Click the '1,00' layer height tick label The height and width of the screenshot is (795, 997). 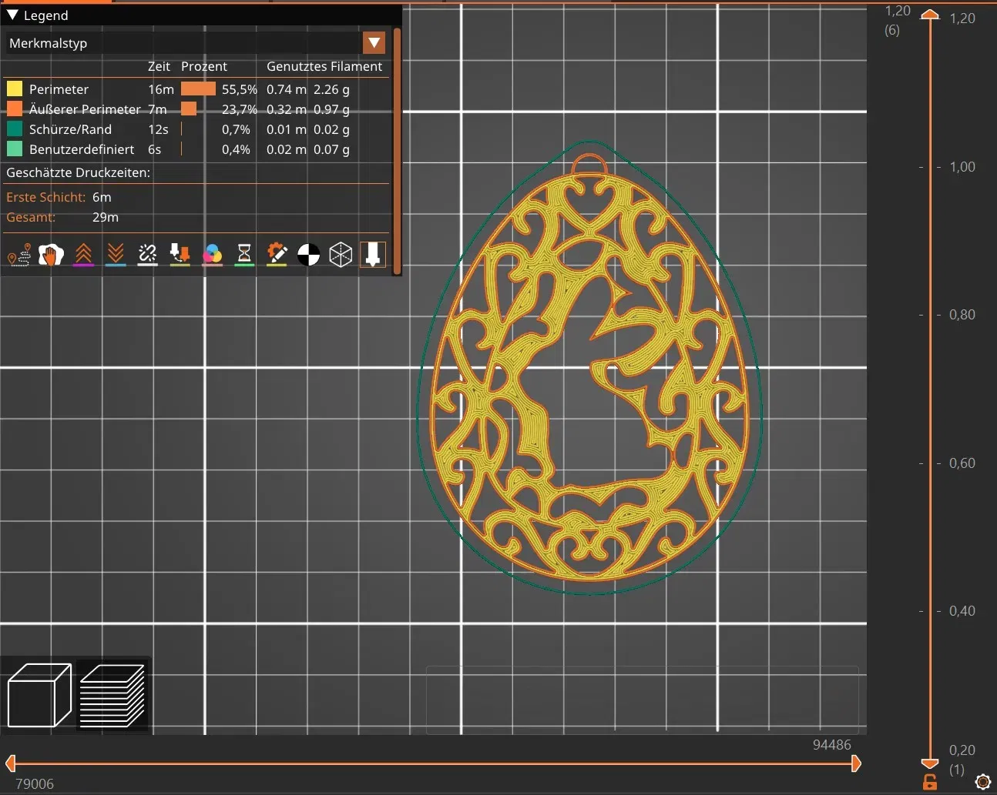(x=962, y=167)
